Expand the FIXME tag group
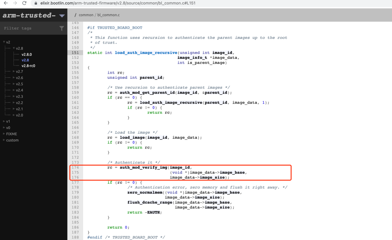The image size is (392, 240). tap(4, 134)
